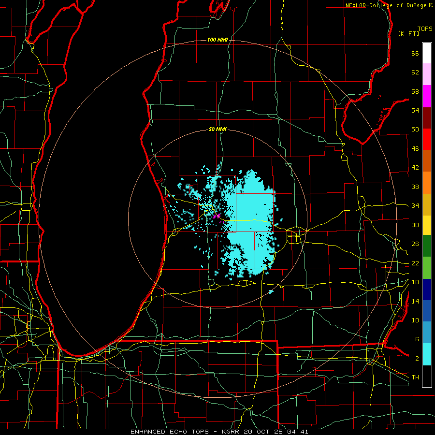Click the "34" legend value
Viewport: 435px width, 435px height.
(415, 206)
